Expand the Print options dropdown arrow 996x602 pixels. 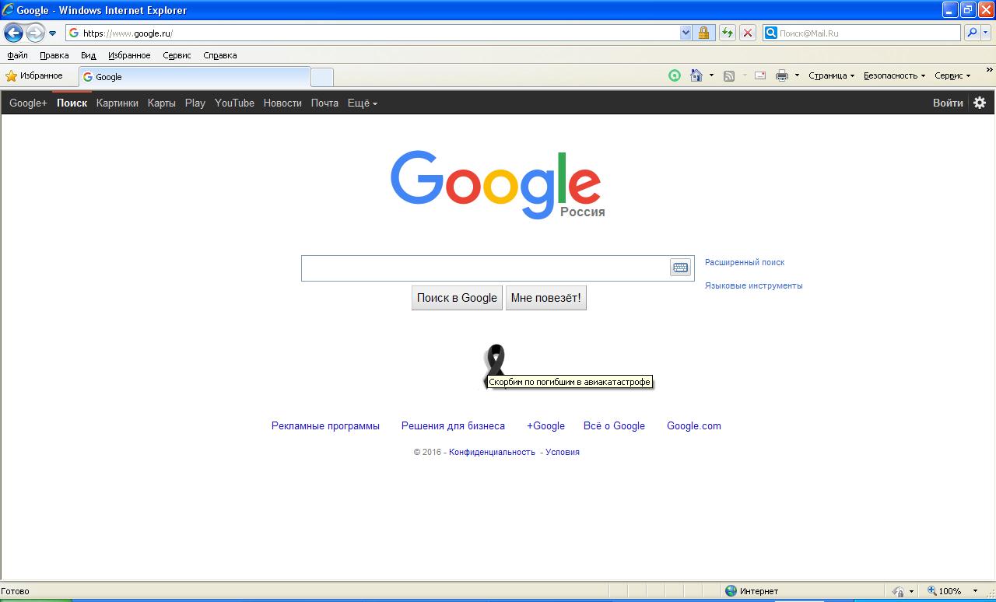point(797,75)
